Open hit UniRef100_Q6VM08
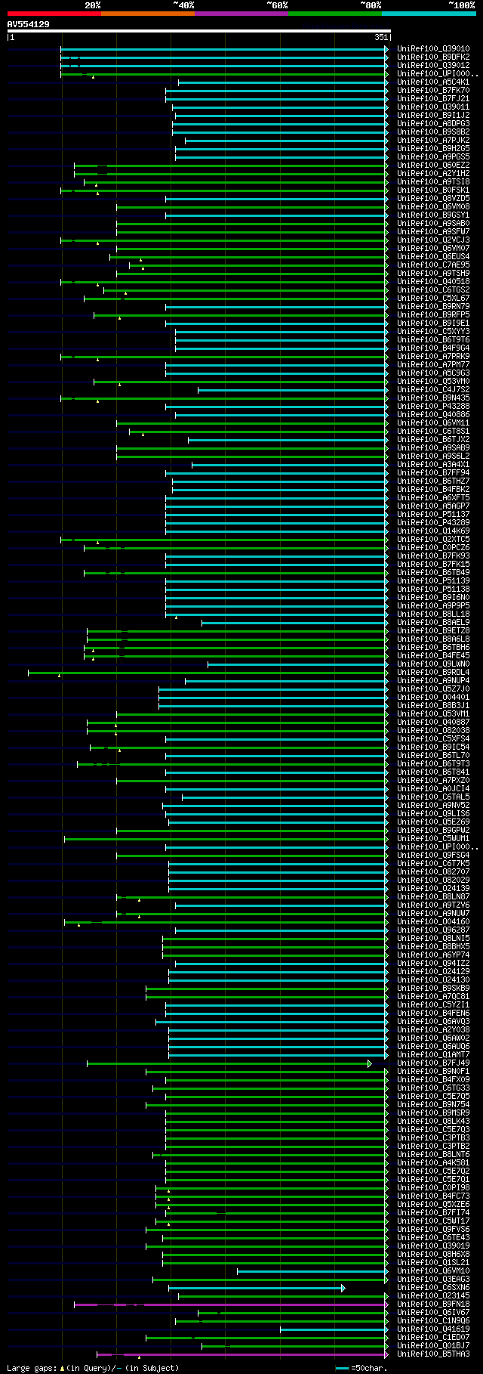The image size is (483, 1374). coord(433,207)
